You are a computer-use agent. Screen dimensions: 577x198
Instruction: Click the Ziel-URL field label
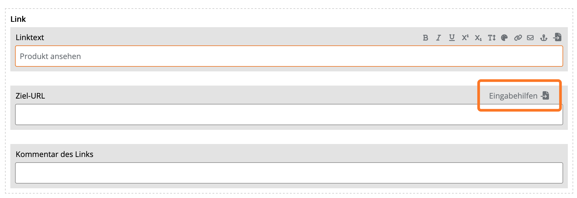pyautogui.click(x=30, y=96)
